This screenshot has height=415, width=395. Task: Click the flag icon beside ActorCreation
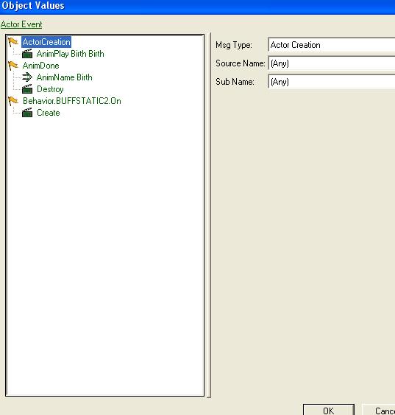13,42
